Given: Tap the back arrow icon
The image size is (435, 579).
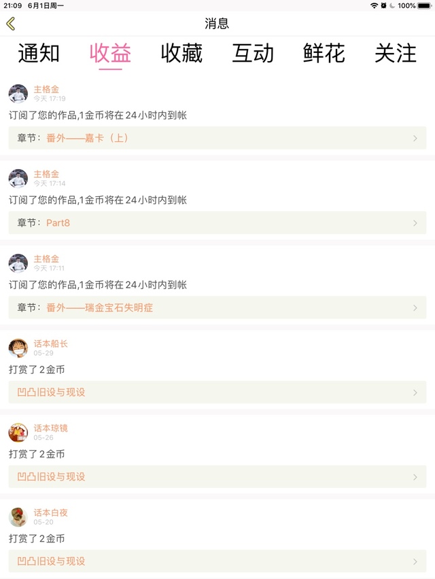Looking at the screenshot, I should [10, 24].
